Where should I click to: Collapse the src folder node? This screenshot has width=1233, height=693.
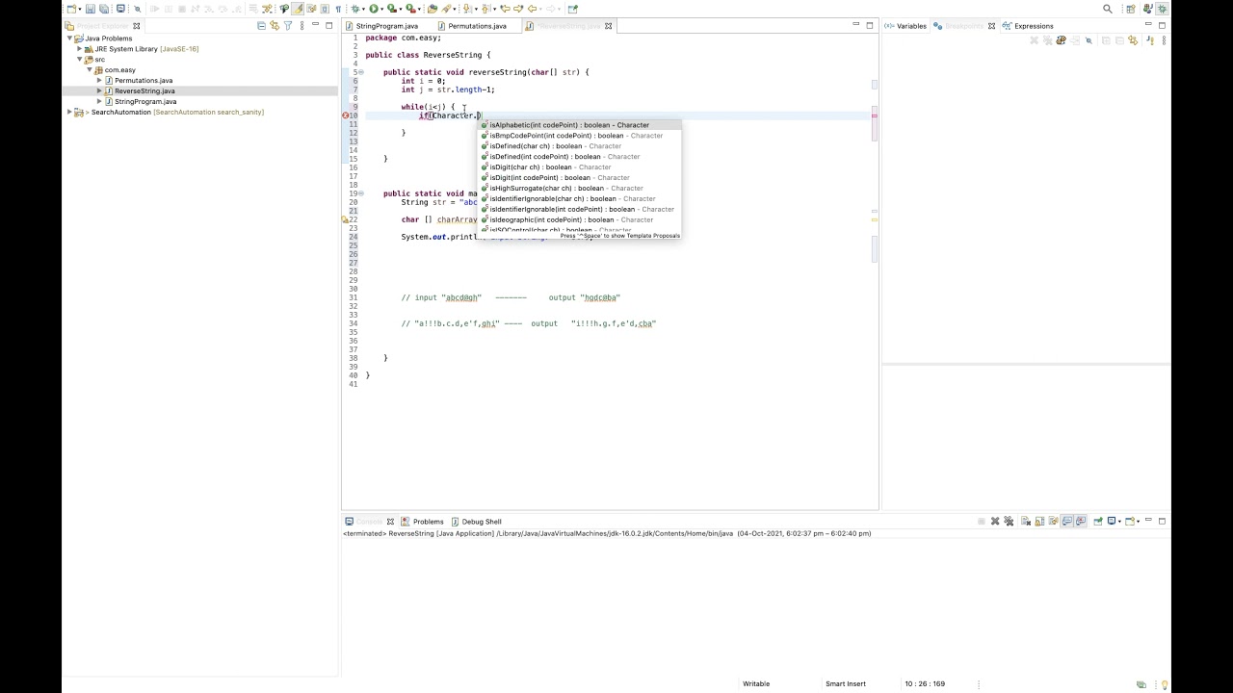(79, 60)
